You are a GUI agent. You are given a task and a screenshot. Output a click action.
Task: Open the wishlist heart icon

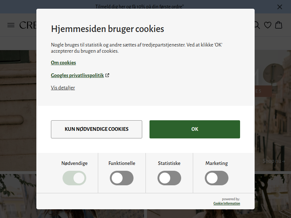pos(268,25)
